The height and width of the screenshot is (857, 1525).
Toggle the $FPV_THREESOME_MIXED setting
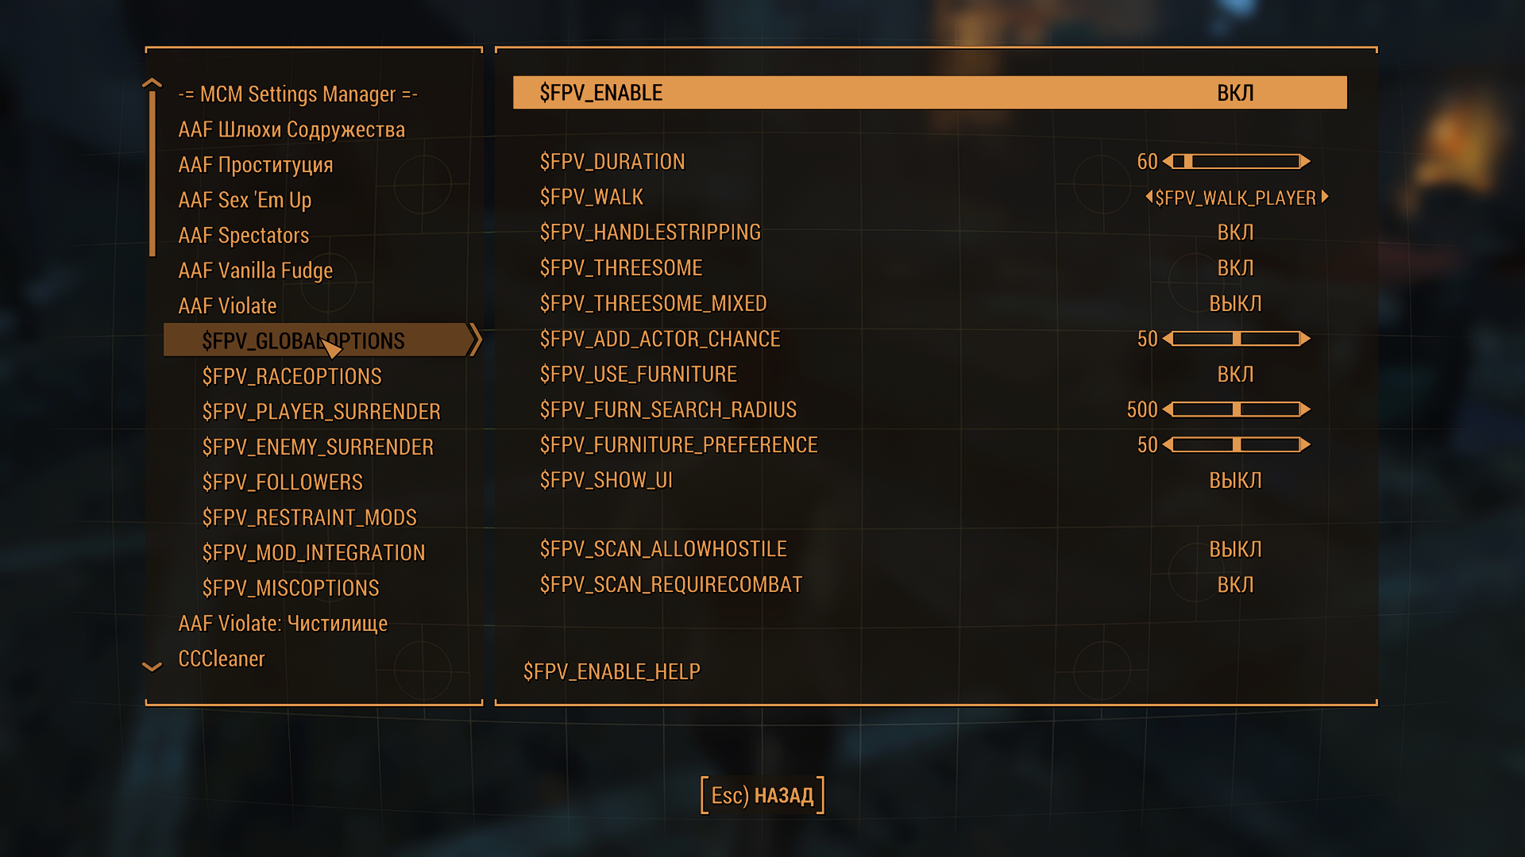coord(1235,304)
